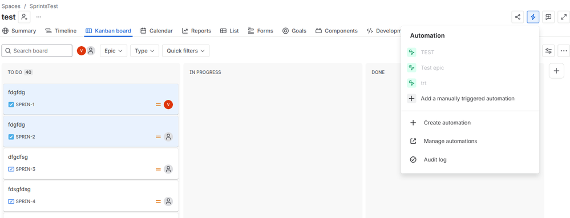Expand the Type filter dropdown

coord(145,51)
